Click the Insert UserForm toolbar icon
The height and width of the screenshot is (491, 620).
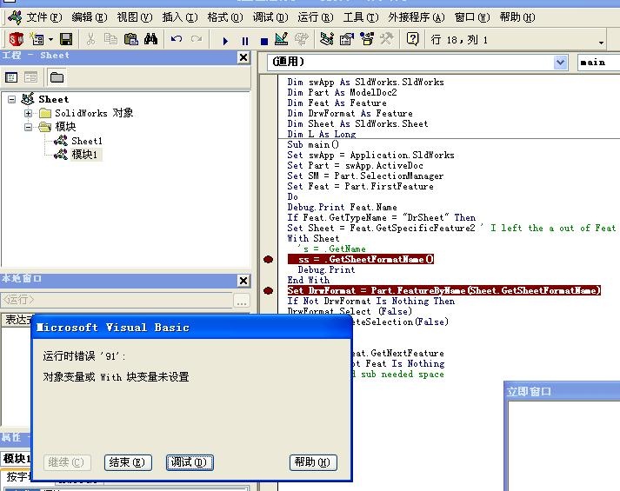point(37,39)
